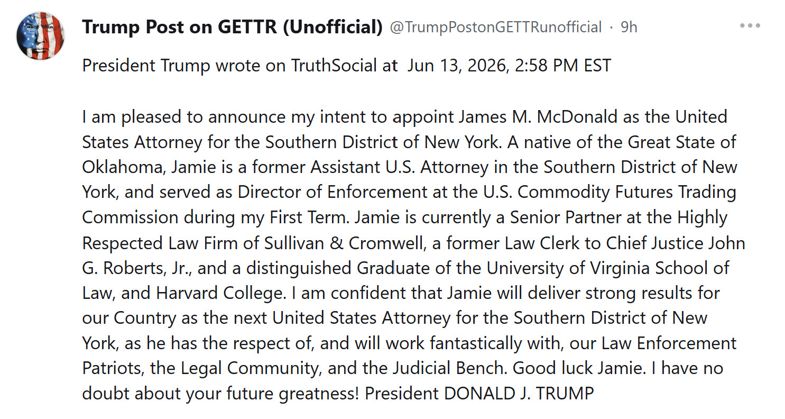Click the 9h post timestamp
This screenshot has width=785, height=419.
click(629, 27)
